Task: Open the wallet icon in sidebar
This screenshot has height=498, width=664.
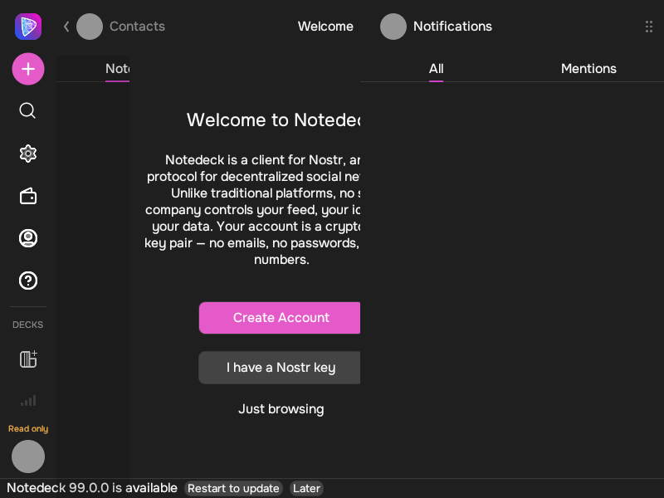Action: pyautogui.click(x=28, y=196)
